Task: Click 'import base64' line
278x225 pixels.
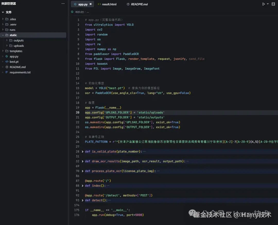Action: [x=96, y=64]
